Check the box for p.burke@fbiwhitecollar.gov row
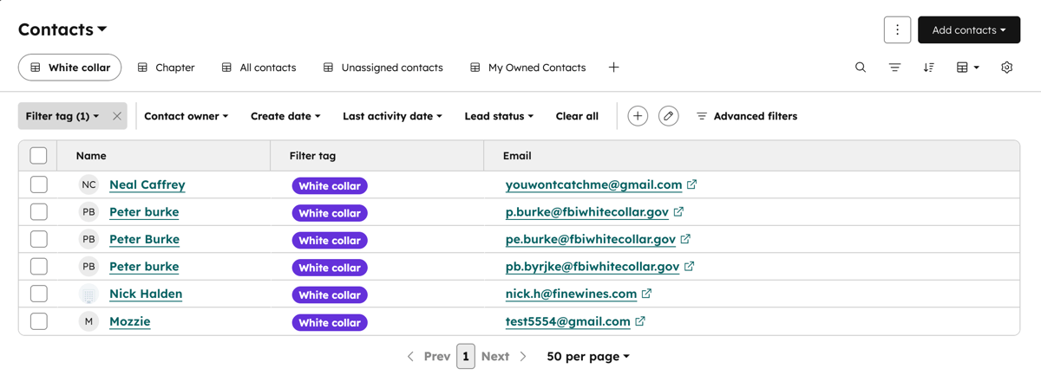Viewport: 1041px width, 375px height. click(x=38, y=211)
